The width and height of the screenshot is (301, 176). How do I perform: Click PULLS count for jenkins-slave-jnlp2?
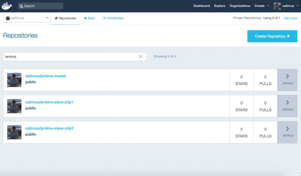(265, 132)
